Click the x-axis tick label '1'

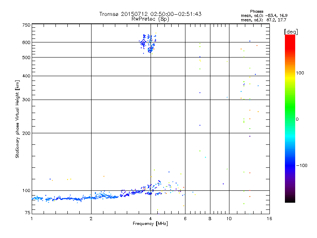pyautogui.click(x=32, y=219)
